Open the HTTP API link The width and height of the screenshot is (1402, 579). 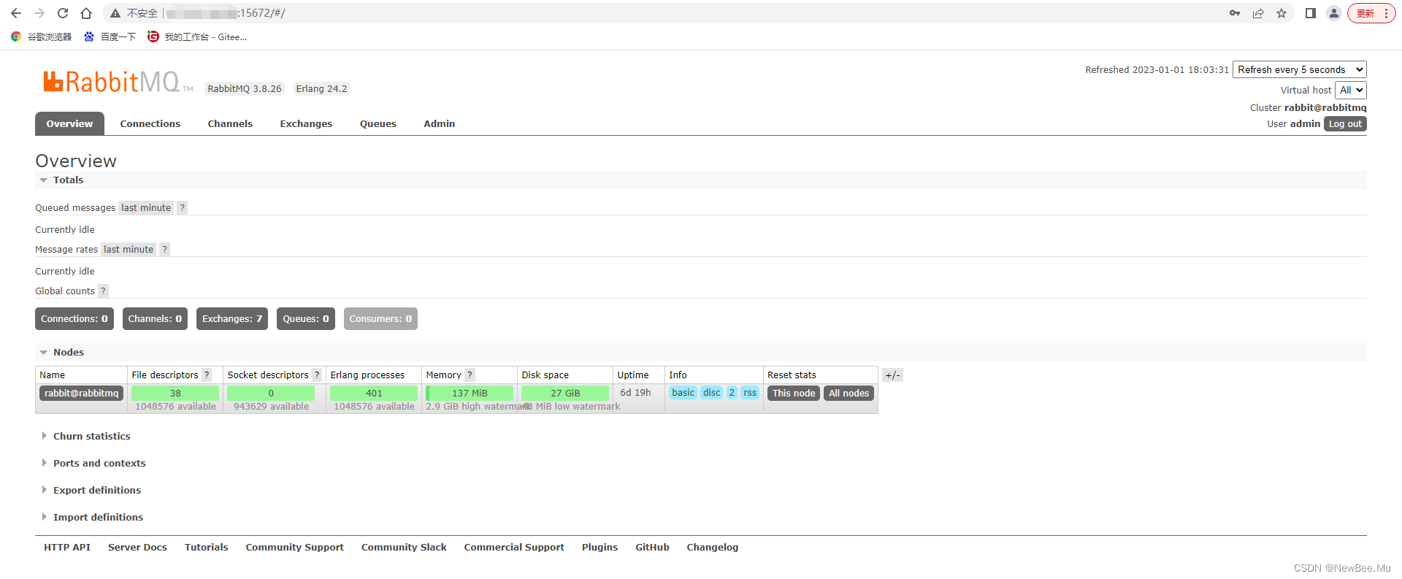coord(67,547)
